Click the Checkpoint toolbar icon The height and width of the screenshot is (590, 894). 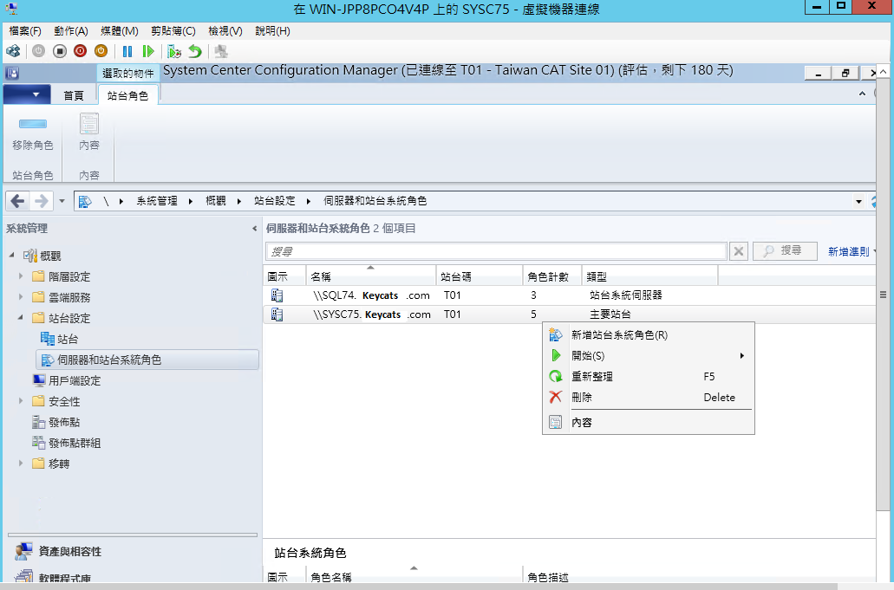pyautogui.click(x=174, y=51)
